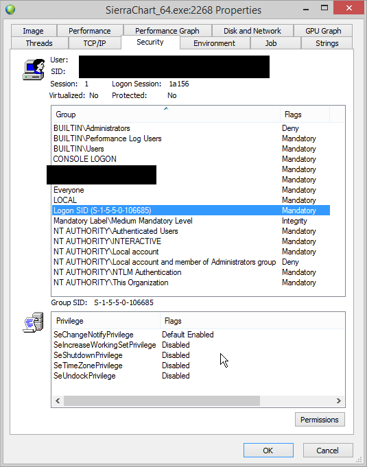This screenshot has width=367, height=467.
Task: Select the SeShutdownPrivilege row
Action: pos(198,355)
